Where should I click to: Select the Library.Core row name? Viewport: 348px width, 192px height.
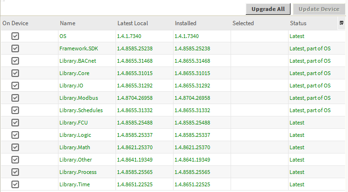(74, 73)
